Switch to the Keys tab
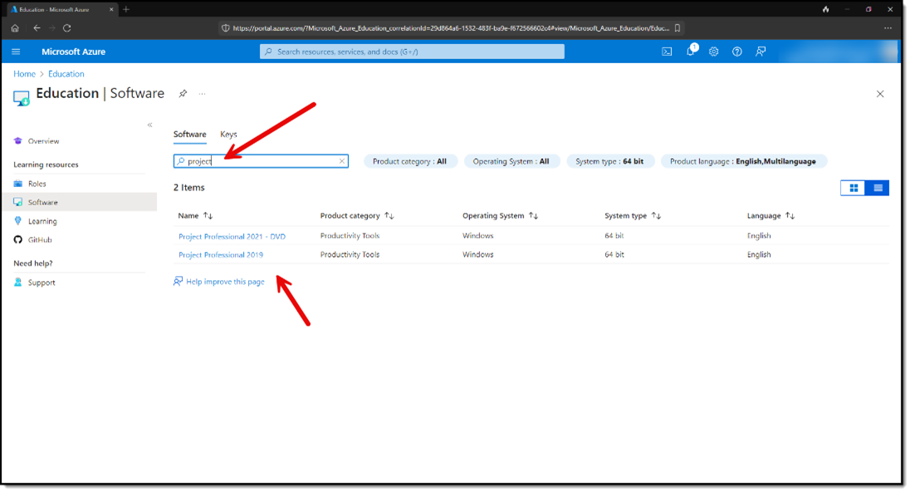The image size is (910, 492). click(228, 134)
